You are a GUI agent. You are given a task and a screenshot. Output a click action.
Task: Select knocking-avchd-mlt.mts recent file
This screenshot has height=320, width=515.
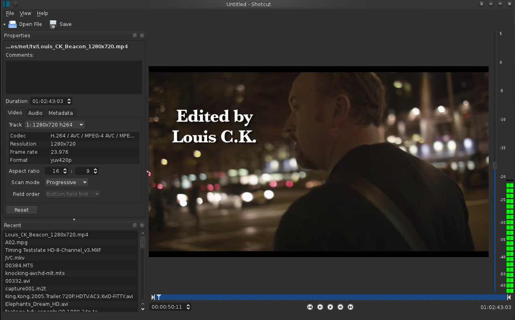click(71, 273)
